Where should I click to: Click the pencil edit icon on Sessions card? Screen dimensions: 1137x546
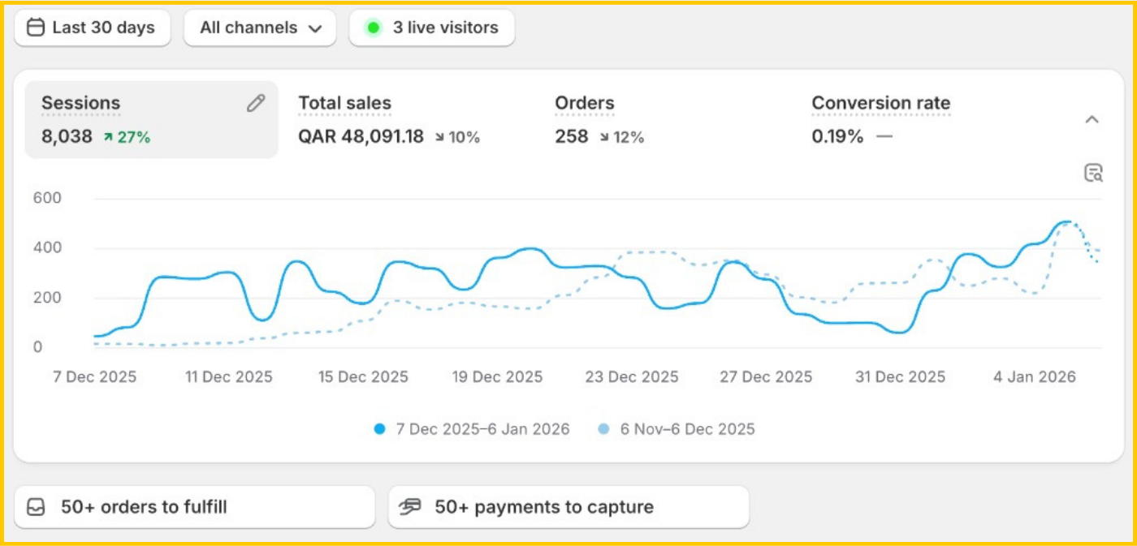[256, 103]
